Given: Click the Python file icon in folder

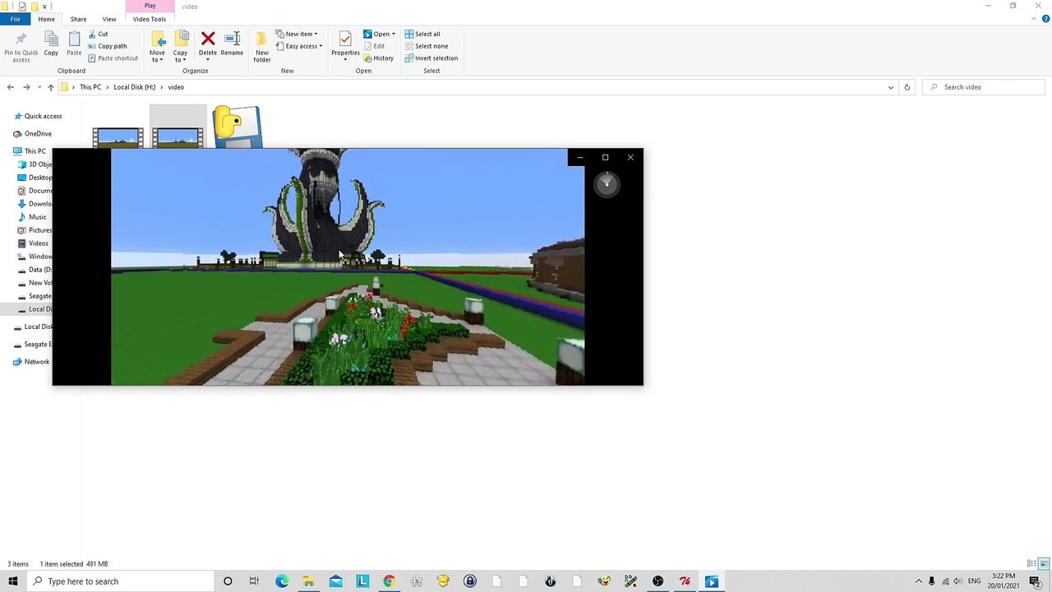Looking at the screenshot, I should point(237,127).
